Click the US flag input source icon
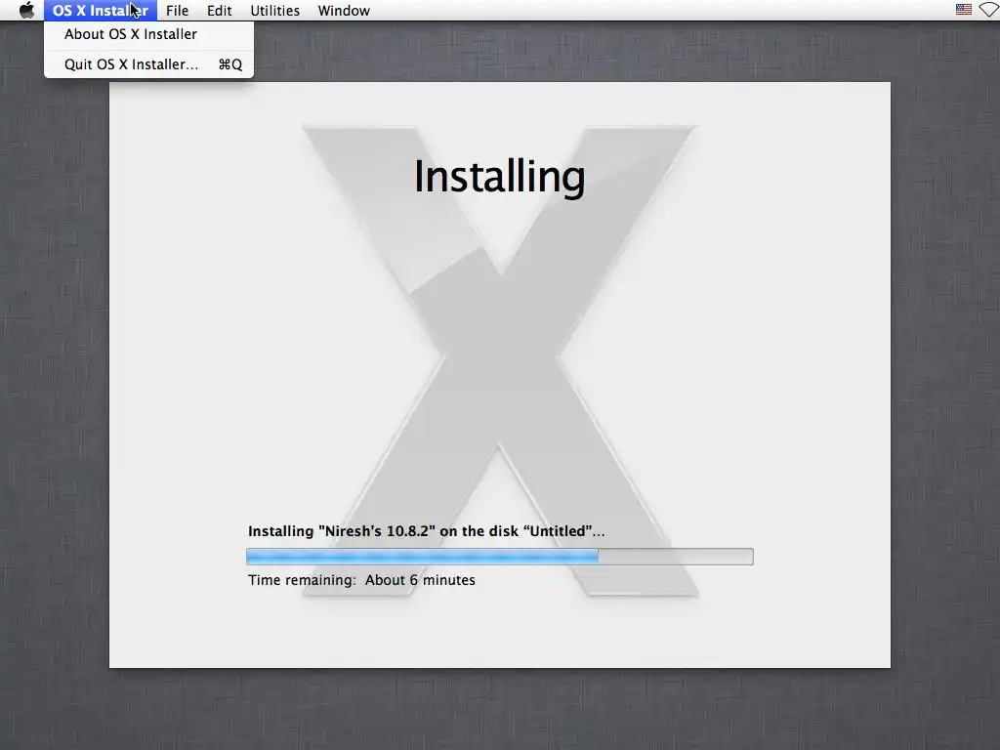The width and height of the screenshot is (1000, 750). point(964,10)
